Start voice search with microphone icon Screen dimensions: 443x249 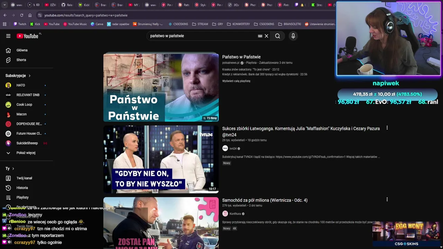point(293,36)
